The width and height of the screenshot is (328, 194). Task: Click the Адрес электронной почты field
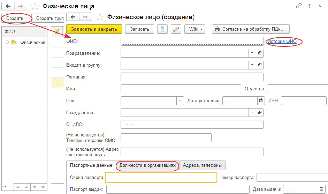point(192,152)
